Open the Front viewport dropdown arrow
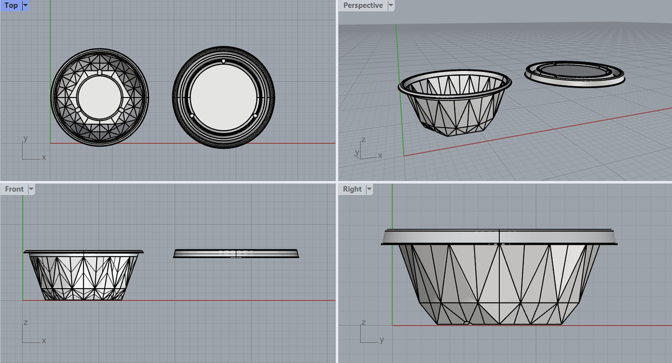This screenshot has height=363, width=672. click(31, 189)
